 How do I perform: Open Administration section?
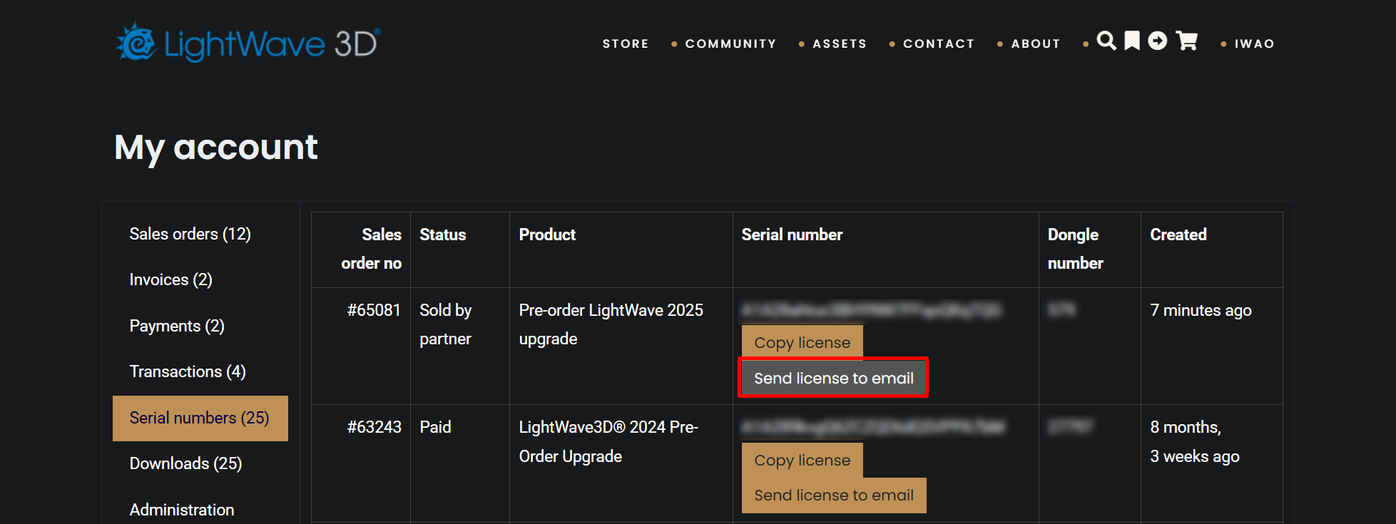tap(182, 510)
